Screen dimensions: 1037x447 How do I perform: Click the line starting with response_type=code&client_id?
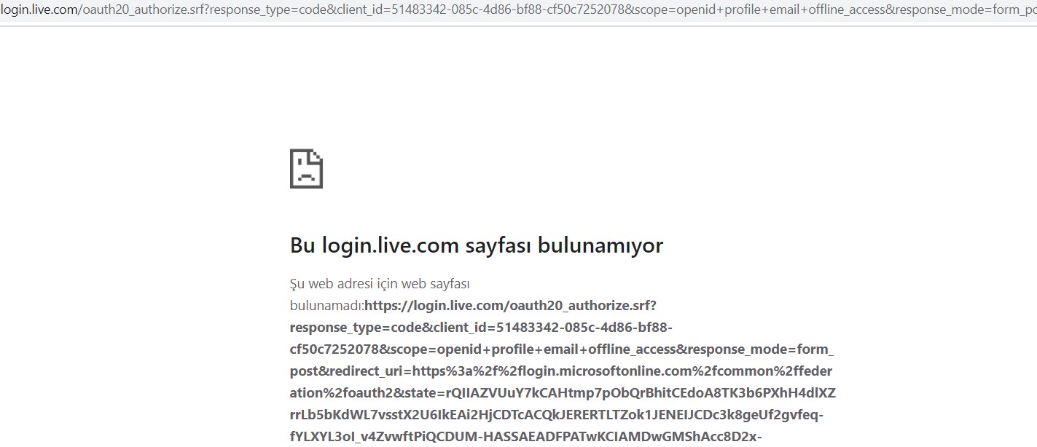coord(481,327)
